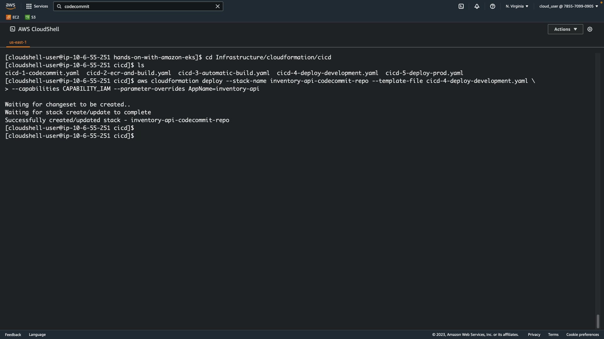Screen dimensions: 604x339
Task: Open Cookie preferences
Action: 582,335
